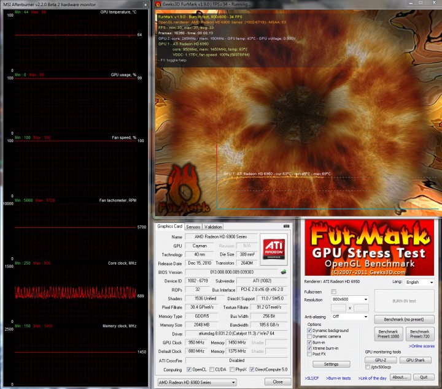Close the MSI Afterburner hardware monitor window
This screenshot has height=389, width=442.
[145, 5]
